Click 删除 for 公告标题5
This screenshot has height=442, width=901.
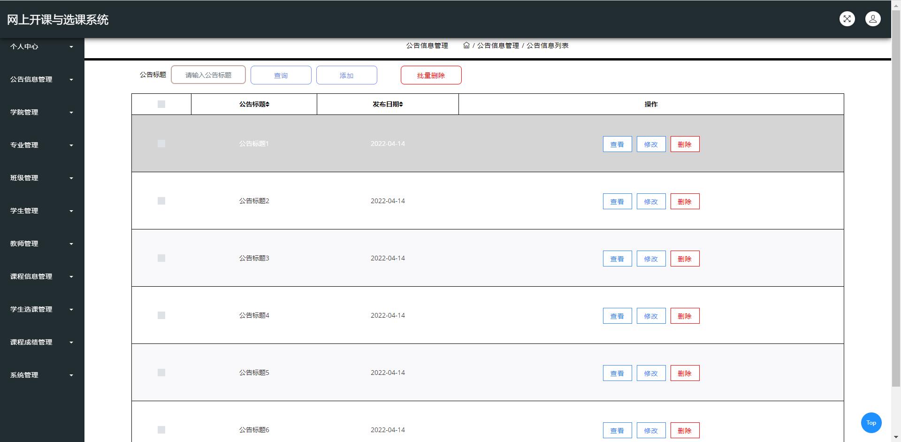[685, 373]
